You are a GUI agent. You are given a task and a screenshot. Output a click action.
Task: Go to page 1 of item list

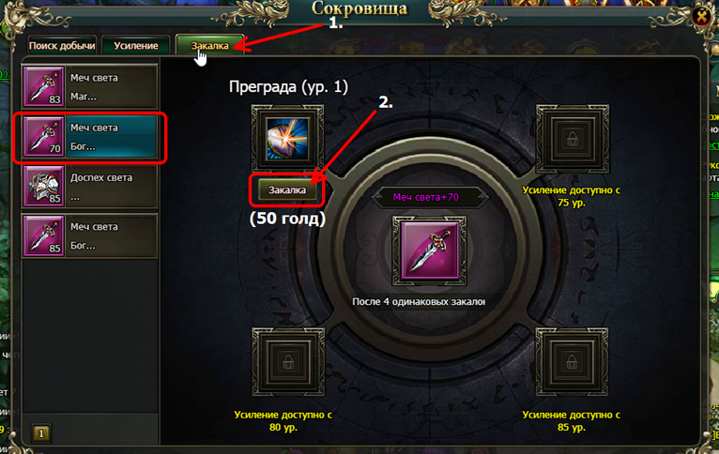click(x=41, y=433)
